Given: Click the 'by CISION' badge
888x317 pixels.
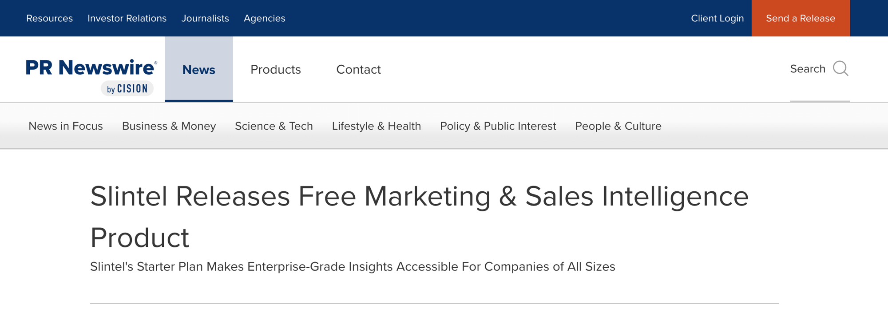Looking at the screenshot, I should pos(127,89).
